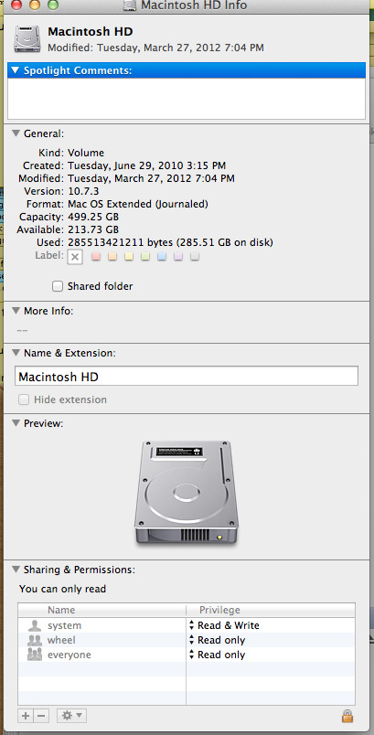Select the no-label X option
The width and height of the screenshot is (374, 735).
pos(75,257)
